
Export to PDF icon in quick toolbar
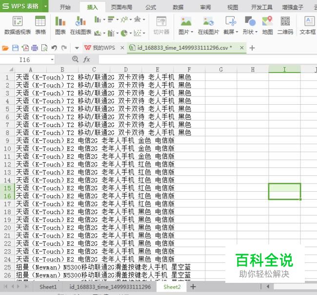(25, 48)
